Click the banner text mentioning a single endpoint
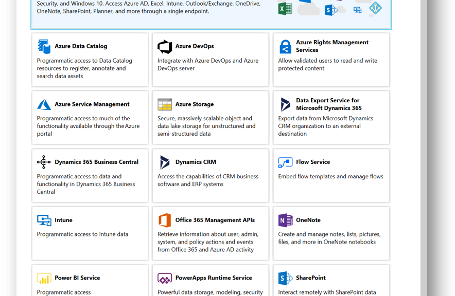The height and width of the screenshot is (296, 455). [149, 8]
